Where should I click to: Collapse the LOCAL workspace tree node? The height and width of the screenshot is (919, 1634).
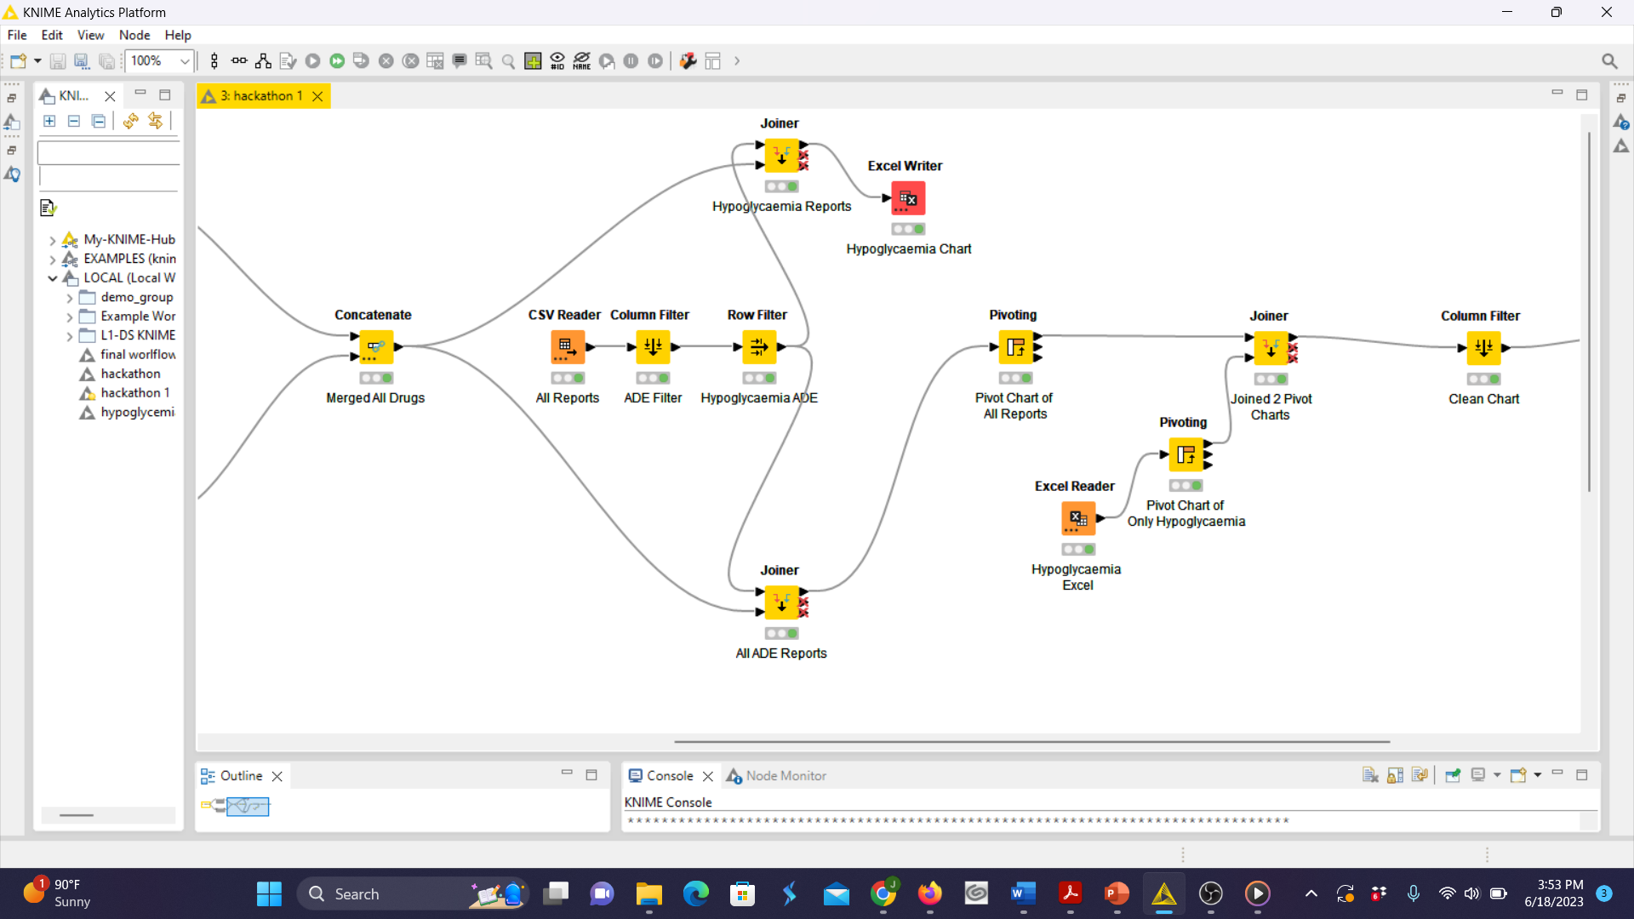tap(53, 278)
